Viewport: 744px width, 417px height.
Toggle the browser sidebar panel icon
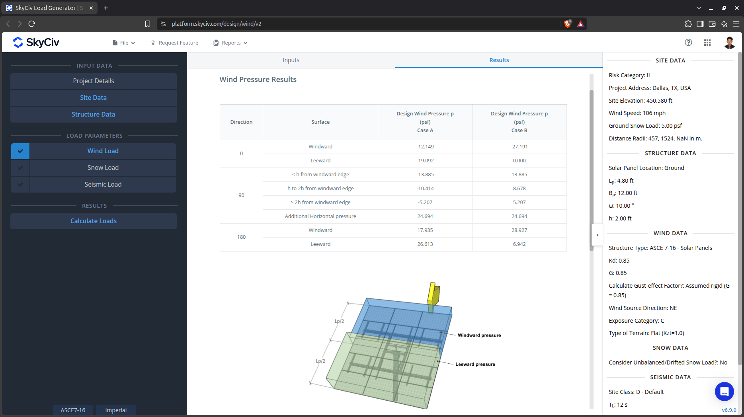coord(700,24)
